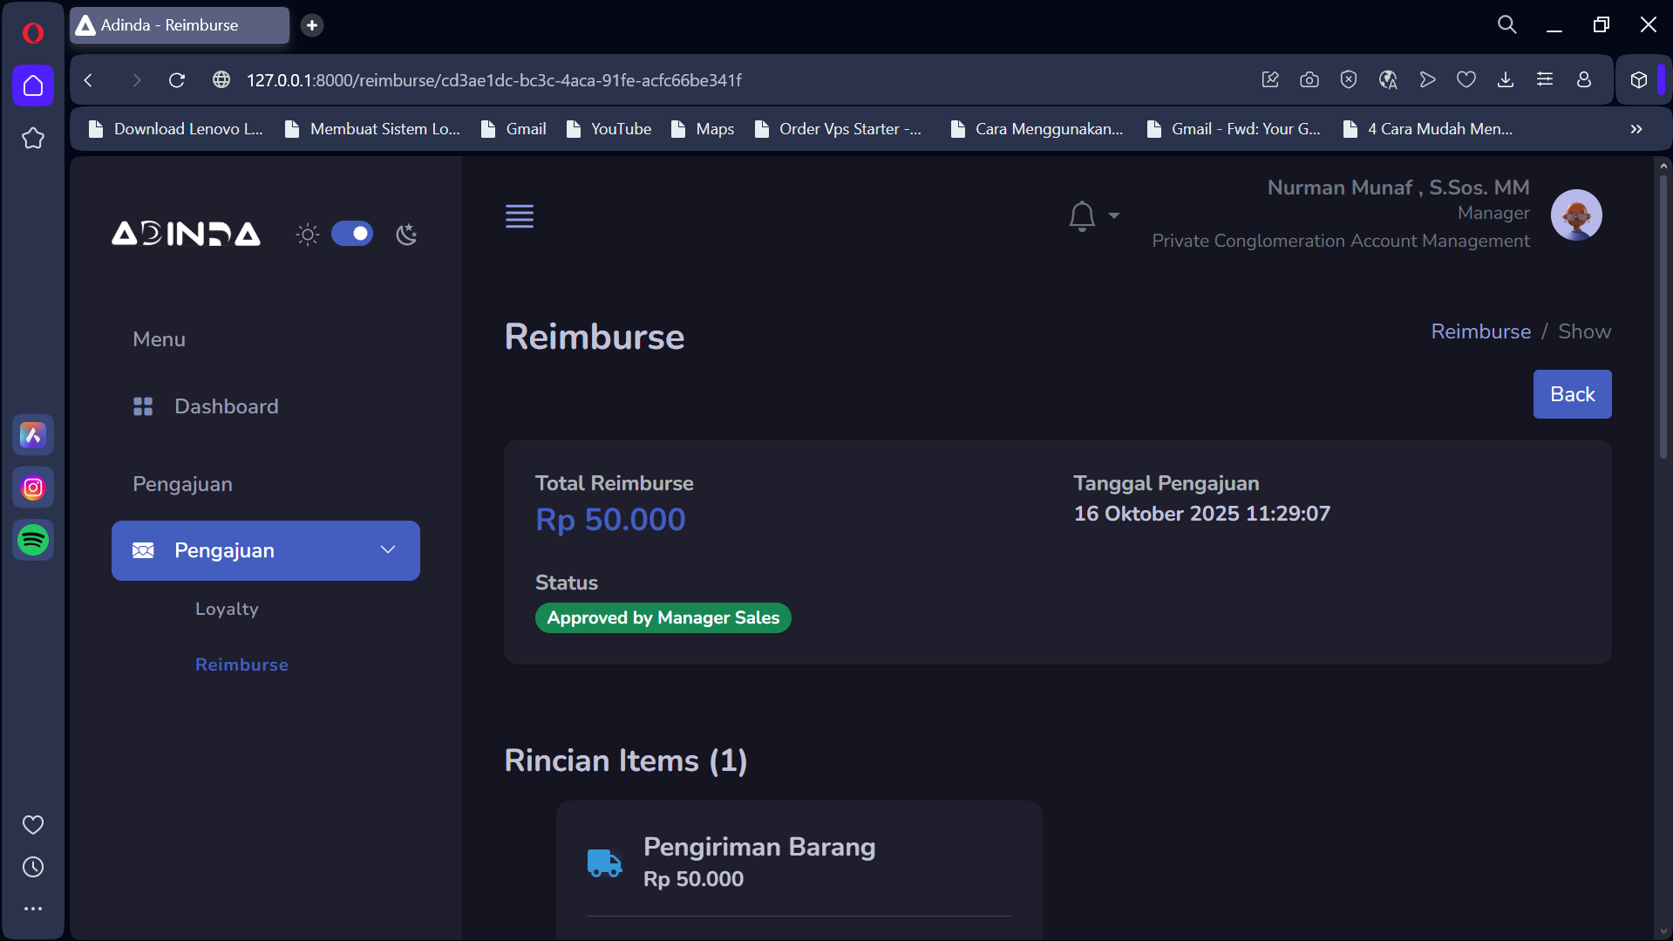Viewport: 1673px width, 941px height.
Task: Open notifications with the bell icon
Action: click(1081, 215)
